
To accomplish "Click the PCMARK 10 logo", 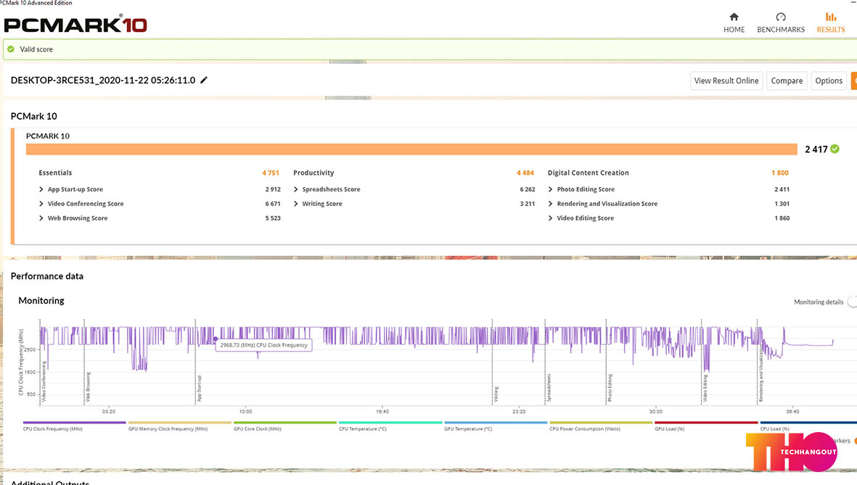I will pyautogui.click(x=75, y=24).
